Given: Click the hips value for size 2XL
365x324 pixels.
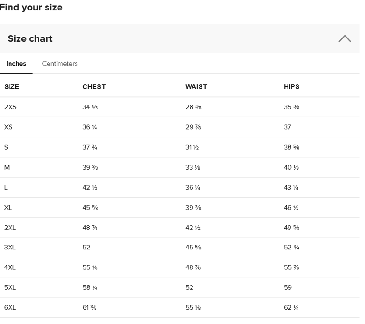Looking at the screenshot, I should pos(291,228).
